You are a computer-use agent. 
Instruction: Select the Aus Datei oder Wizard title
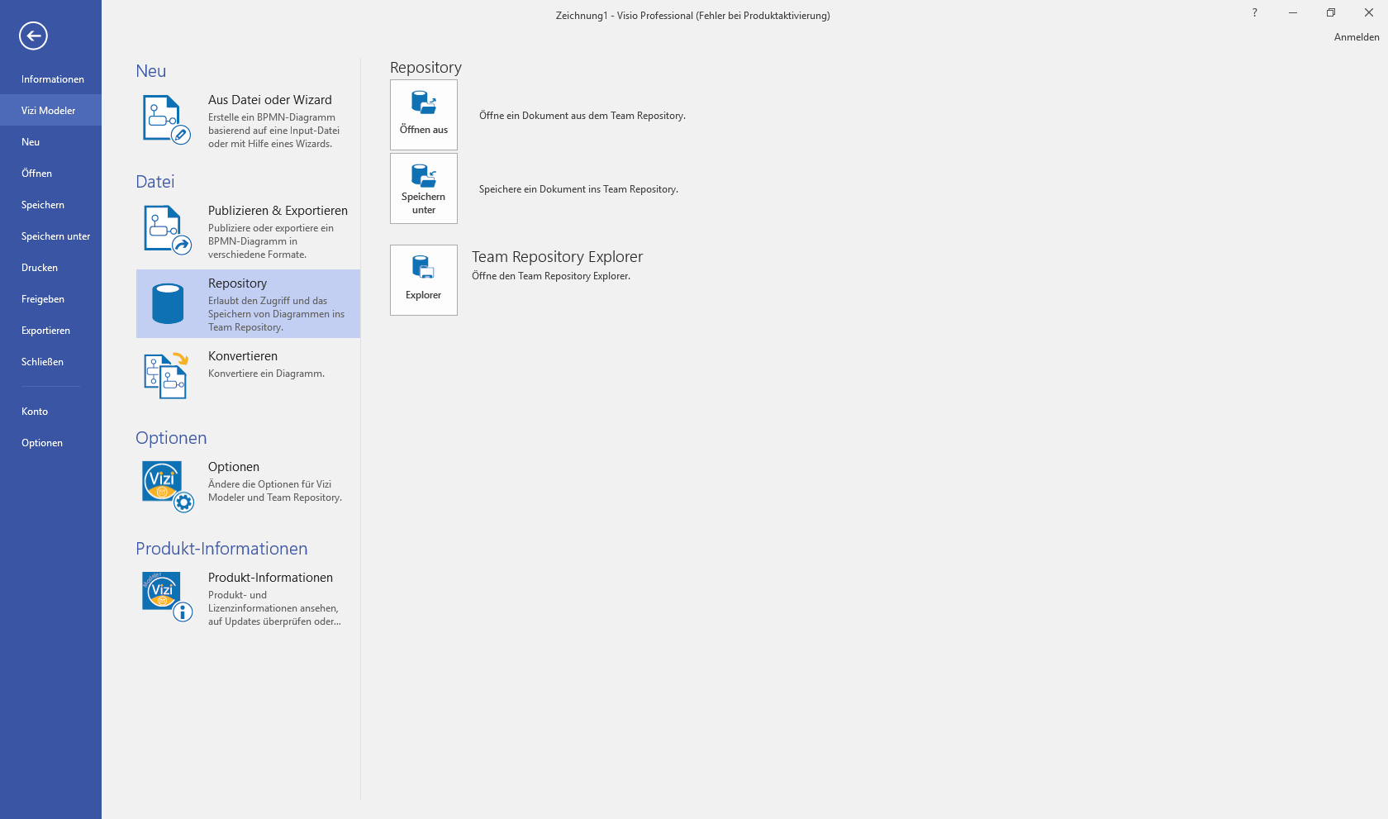click(x=270, y=100)
